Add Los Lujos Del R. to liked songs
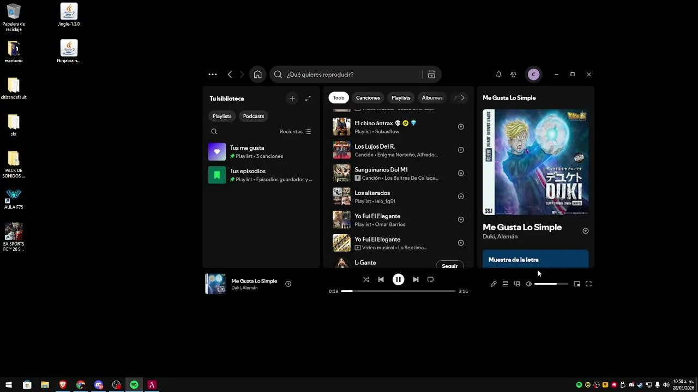This screenshot has height=392, width=698. click(461, 150)
